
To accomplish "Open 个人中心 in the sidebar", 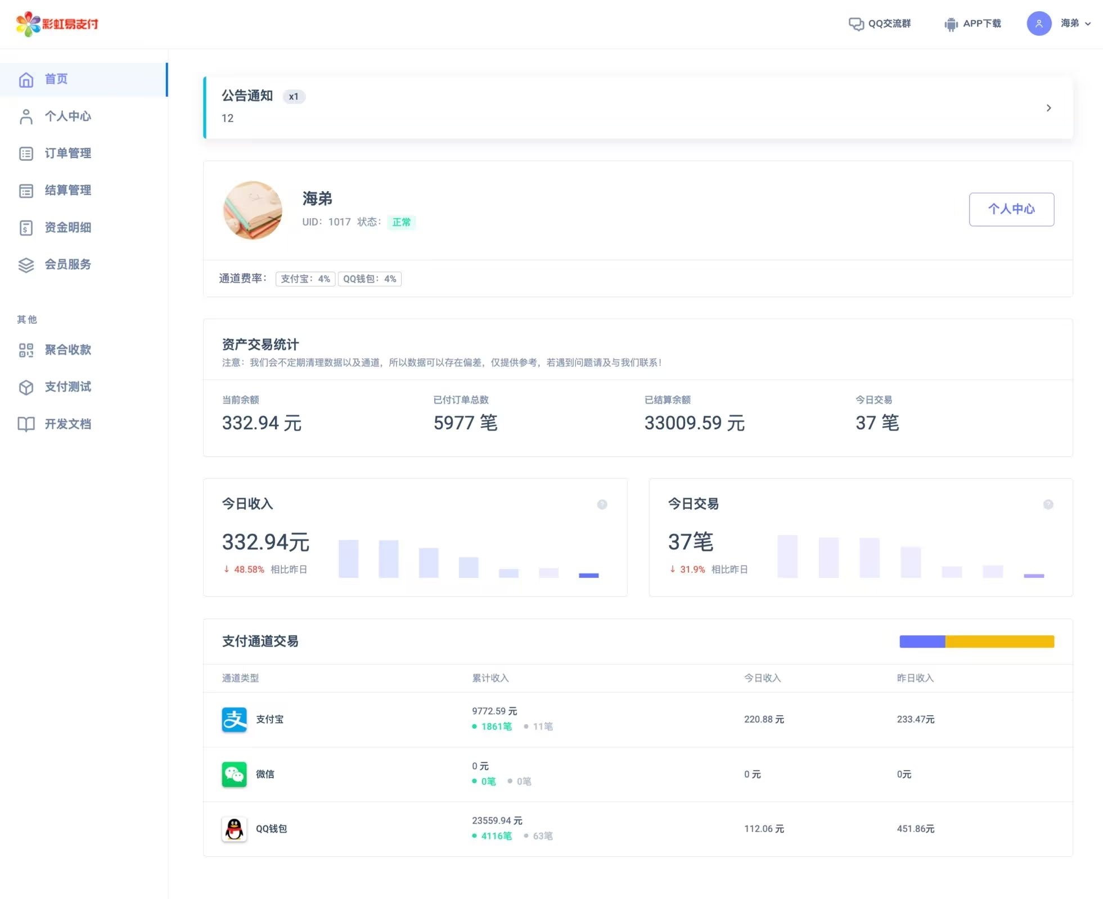I will pos(67,116).
